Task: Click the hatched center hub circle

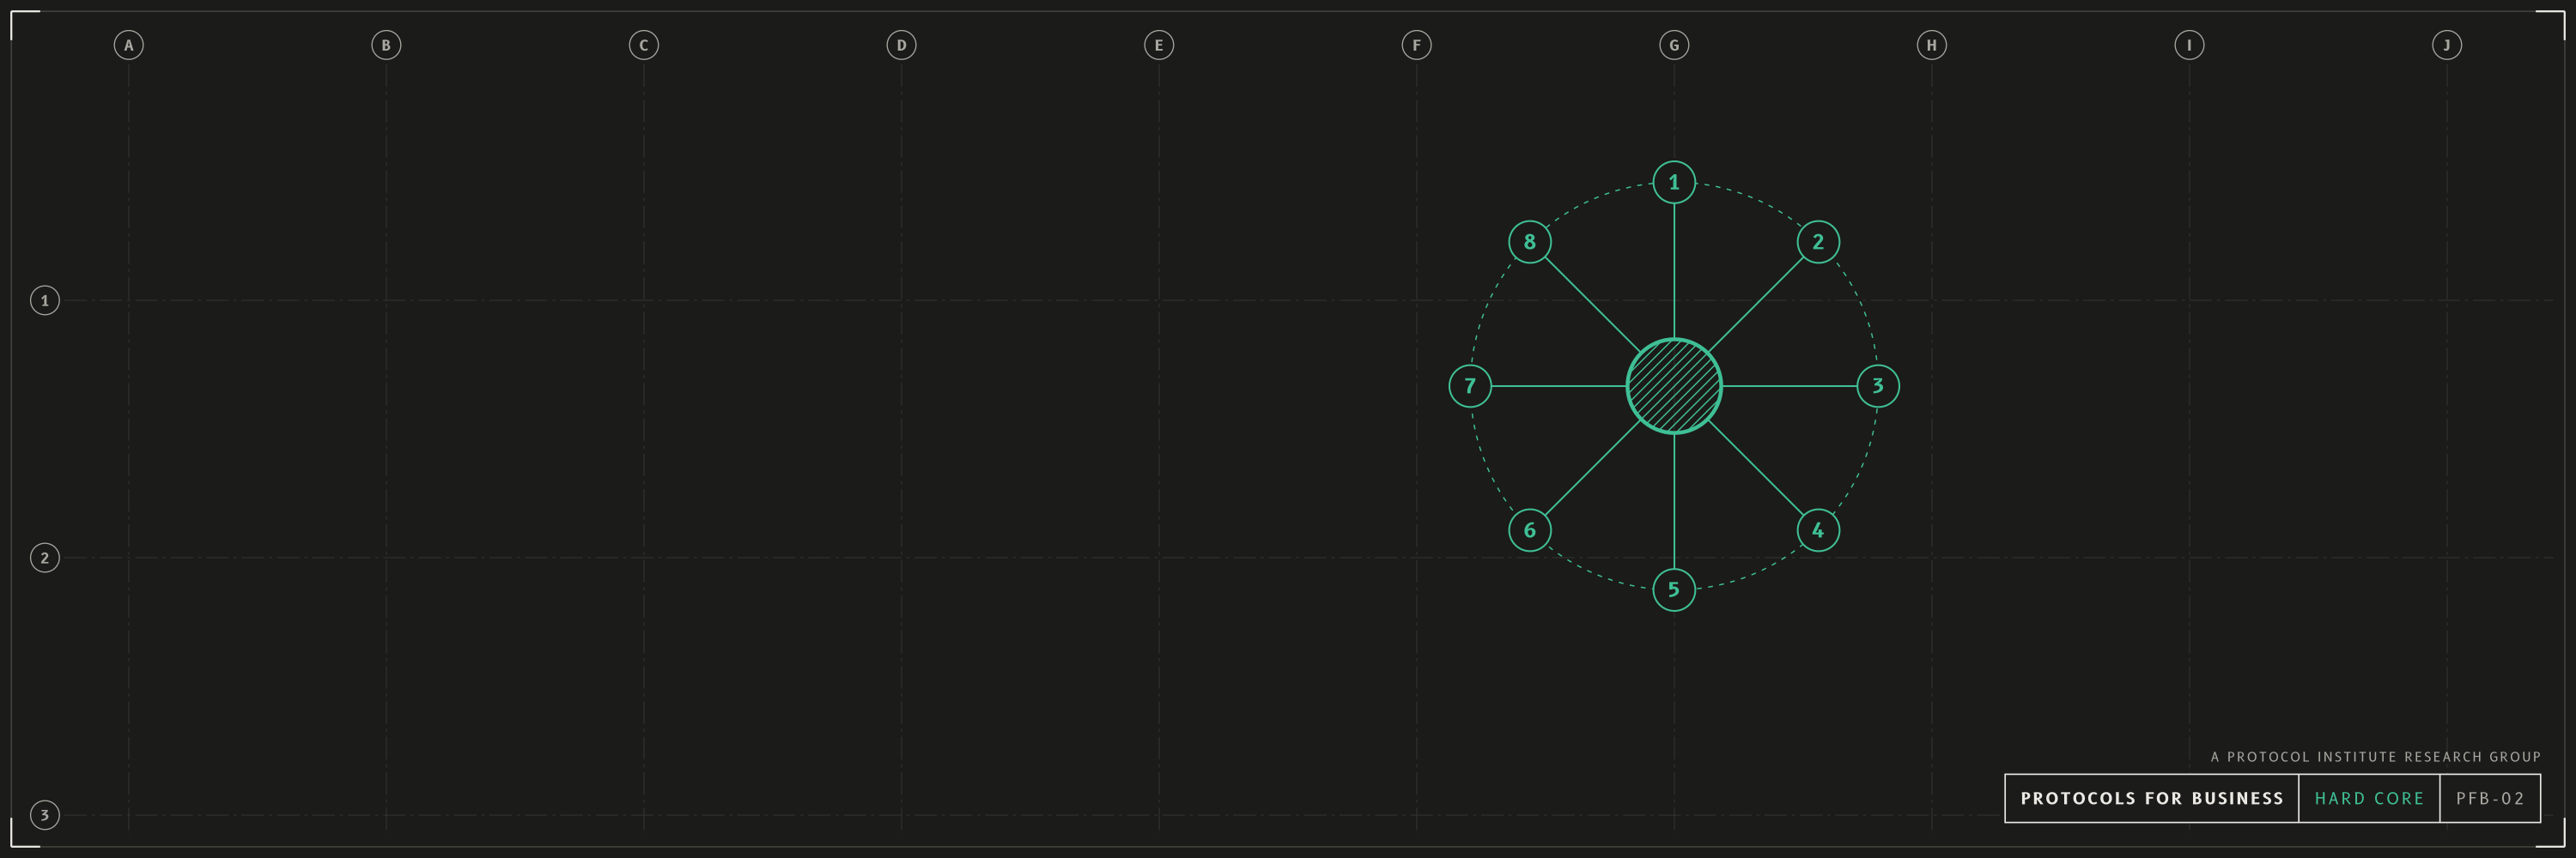Action: (1674, 385)
